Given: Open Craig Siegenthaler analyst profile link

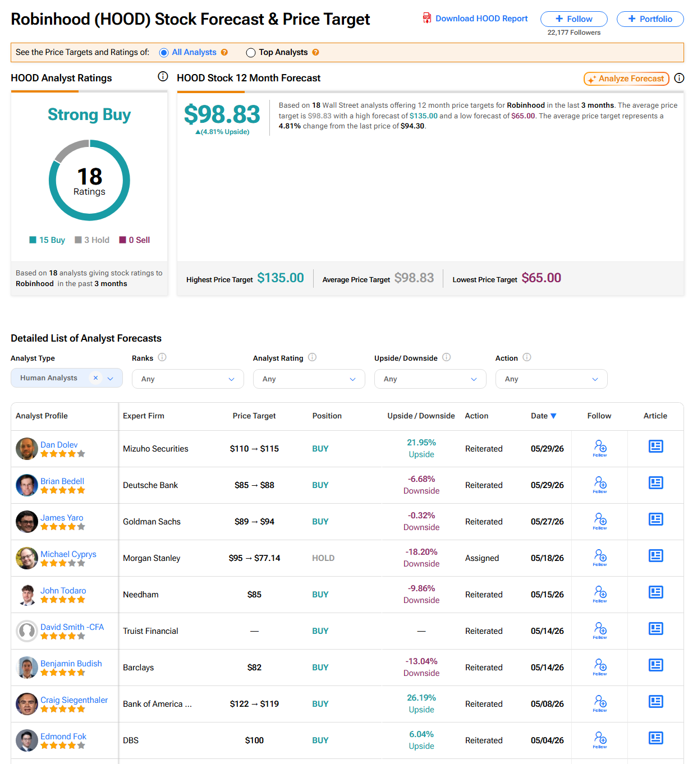Looking at the screenshot, I should [74, 700].
